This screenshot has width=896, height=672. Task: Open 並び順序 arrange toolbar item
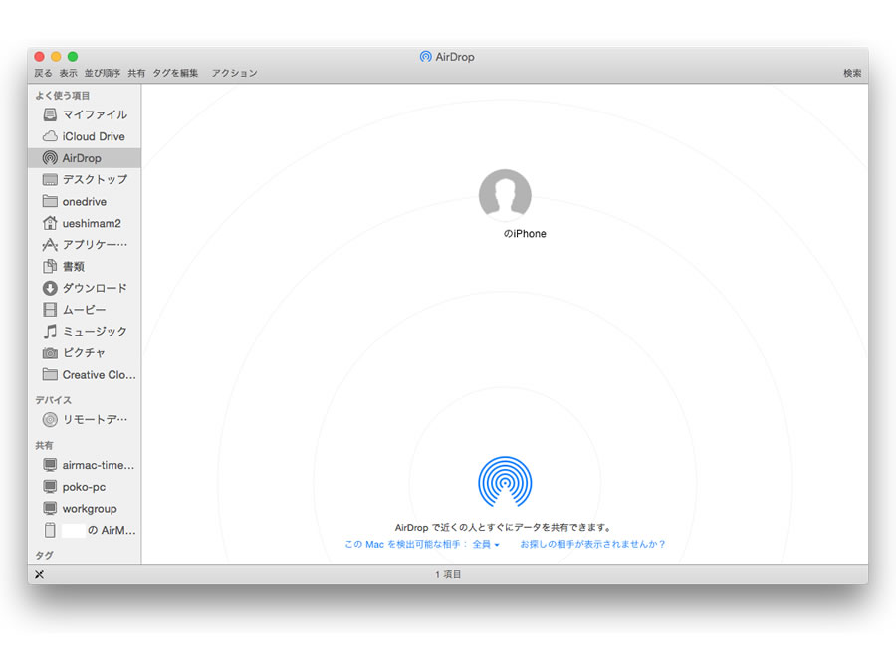(x=103, y=73)
